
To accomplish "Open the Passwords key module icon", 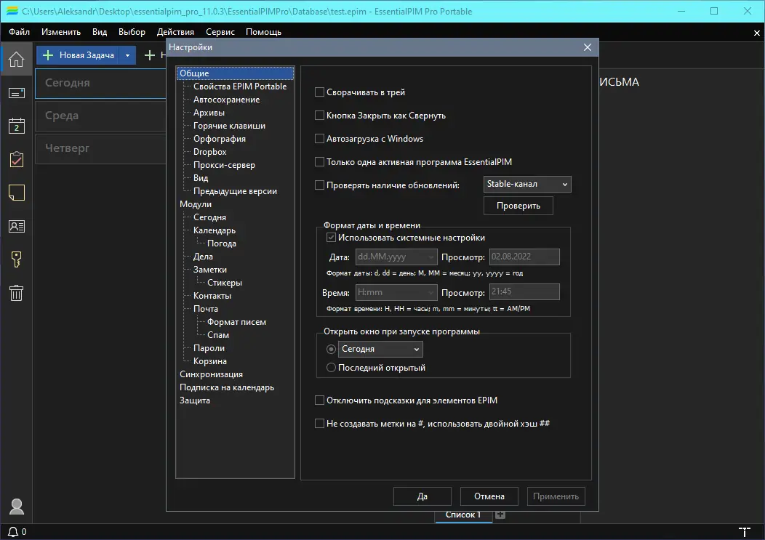I will [16, 259].
